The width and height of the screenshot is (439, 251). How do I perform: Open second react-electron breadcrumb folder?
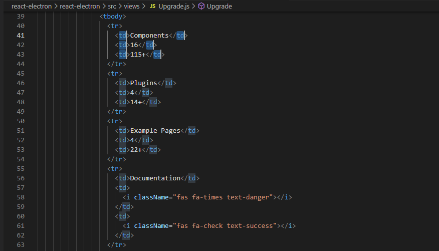pyautogui.click(x=80, y=6)
